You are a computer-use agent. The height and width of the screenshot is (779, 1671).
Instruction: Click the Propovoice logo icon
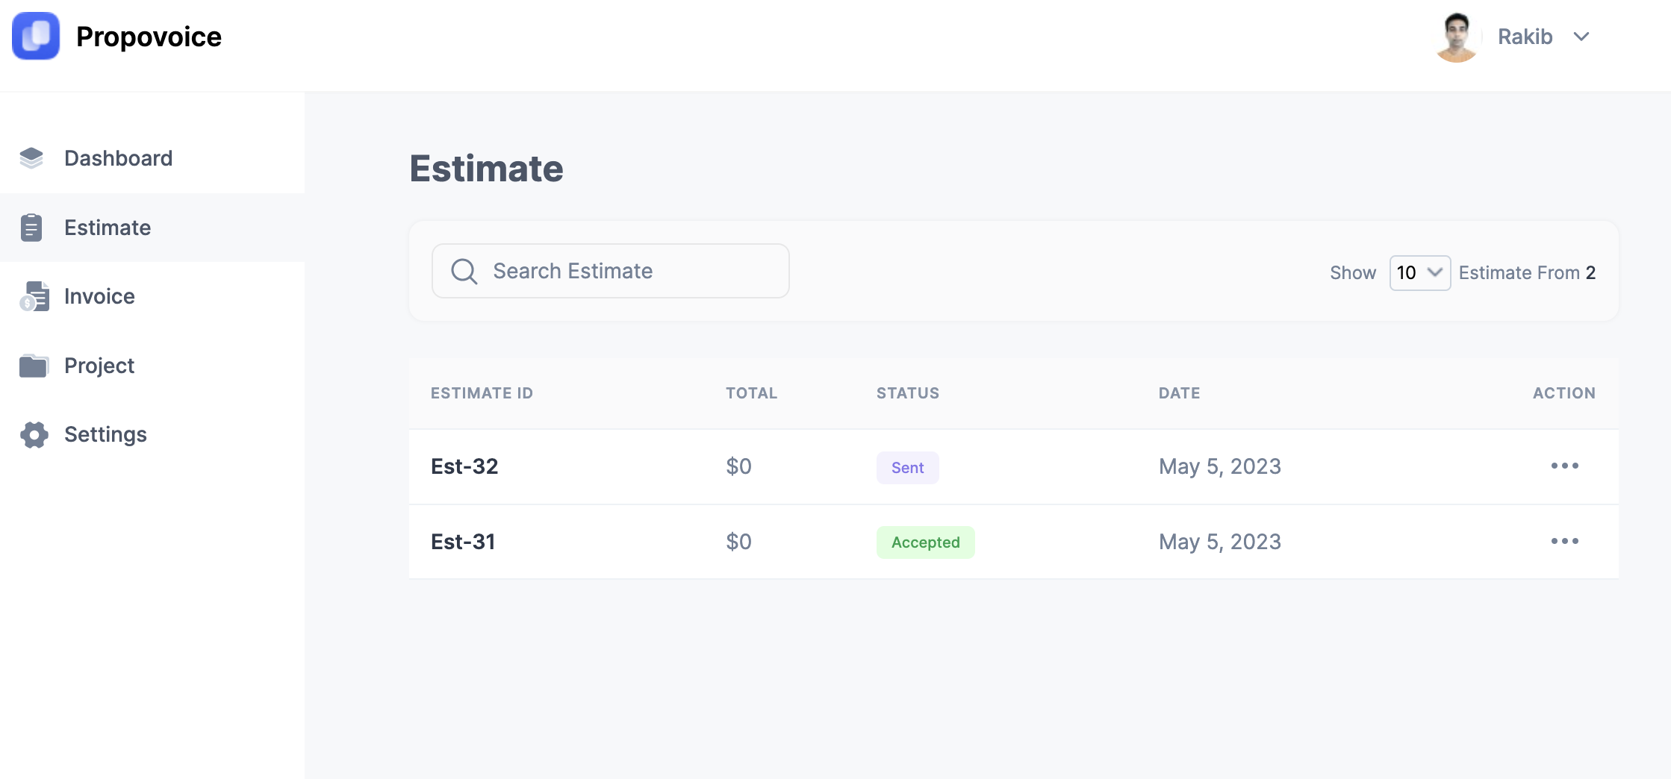[x=36, y=36]
